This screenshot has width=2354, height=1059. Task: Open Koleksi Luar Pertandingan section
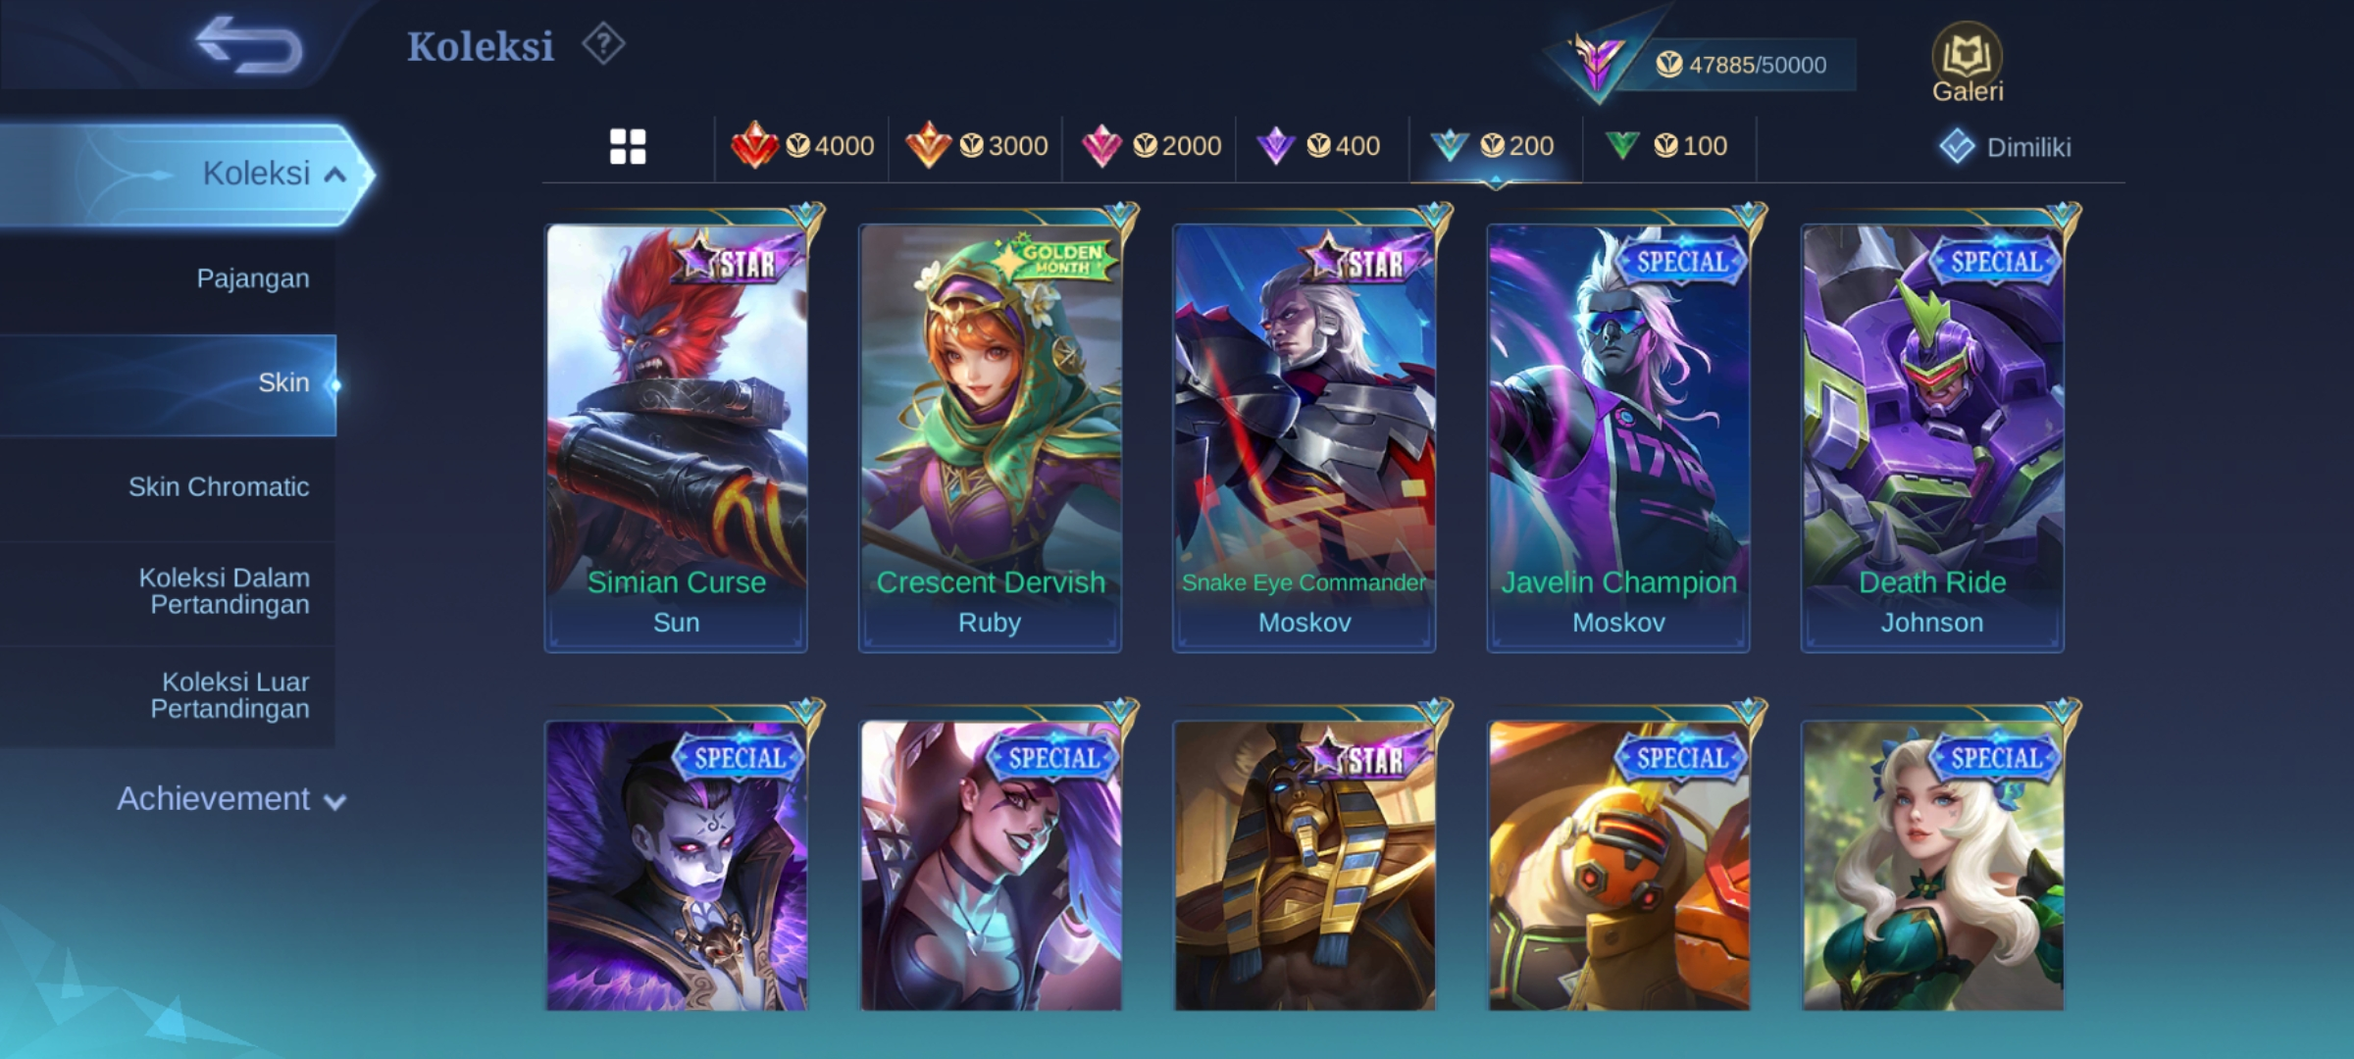point(230,695)
